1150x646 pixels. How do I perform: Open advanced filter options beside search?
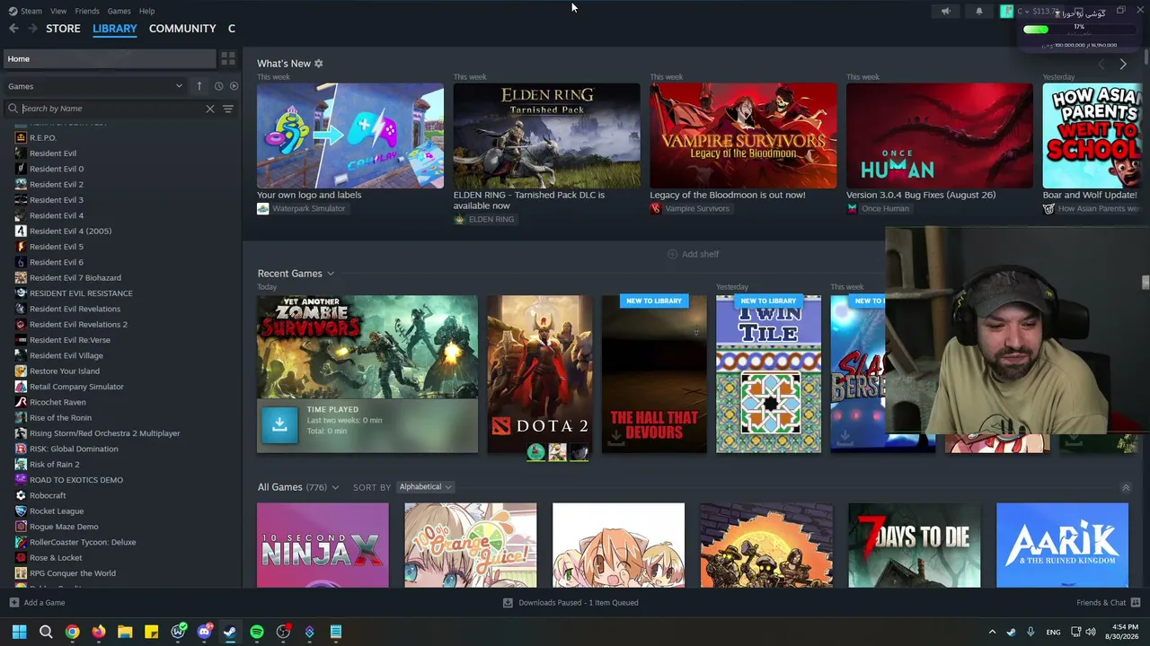pos(228,109)
